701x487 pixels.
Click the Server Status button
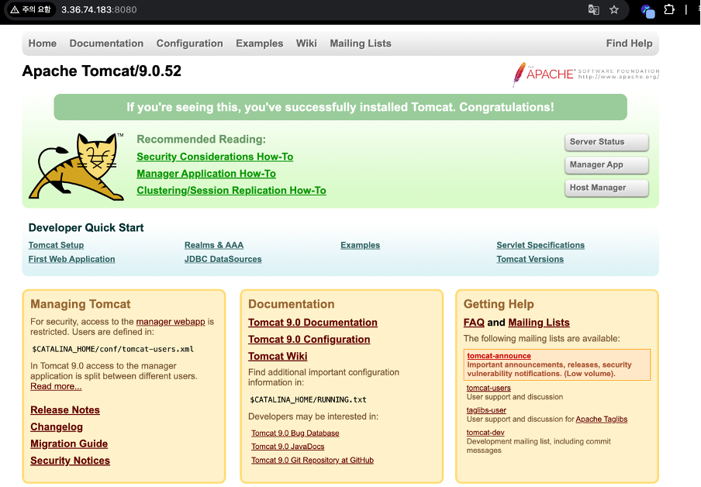click(606, 142)
